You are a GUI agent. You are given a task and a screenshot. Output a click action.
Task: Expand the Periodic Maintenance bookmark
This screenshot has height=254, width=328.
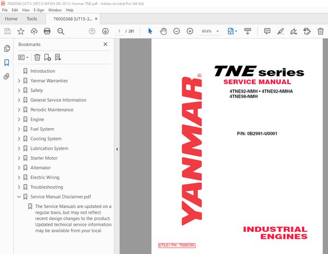click(19, 110)
